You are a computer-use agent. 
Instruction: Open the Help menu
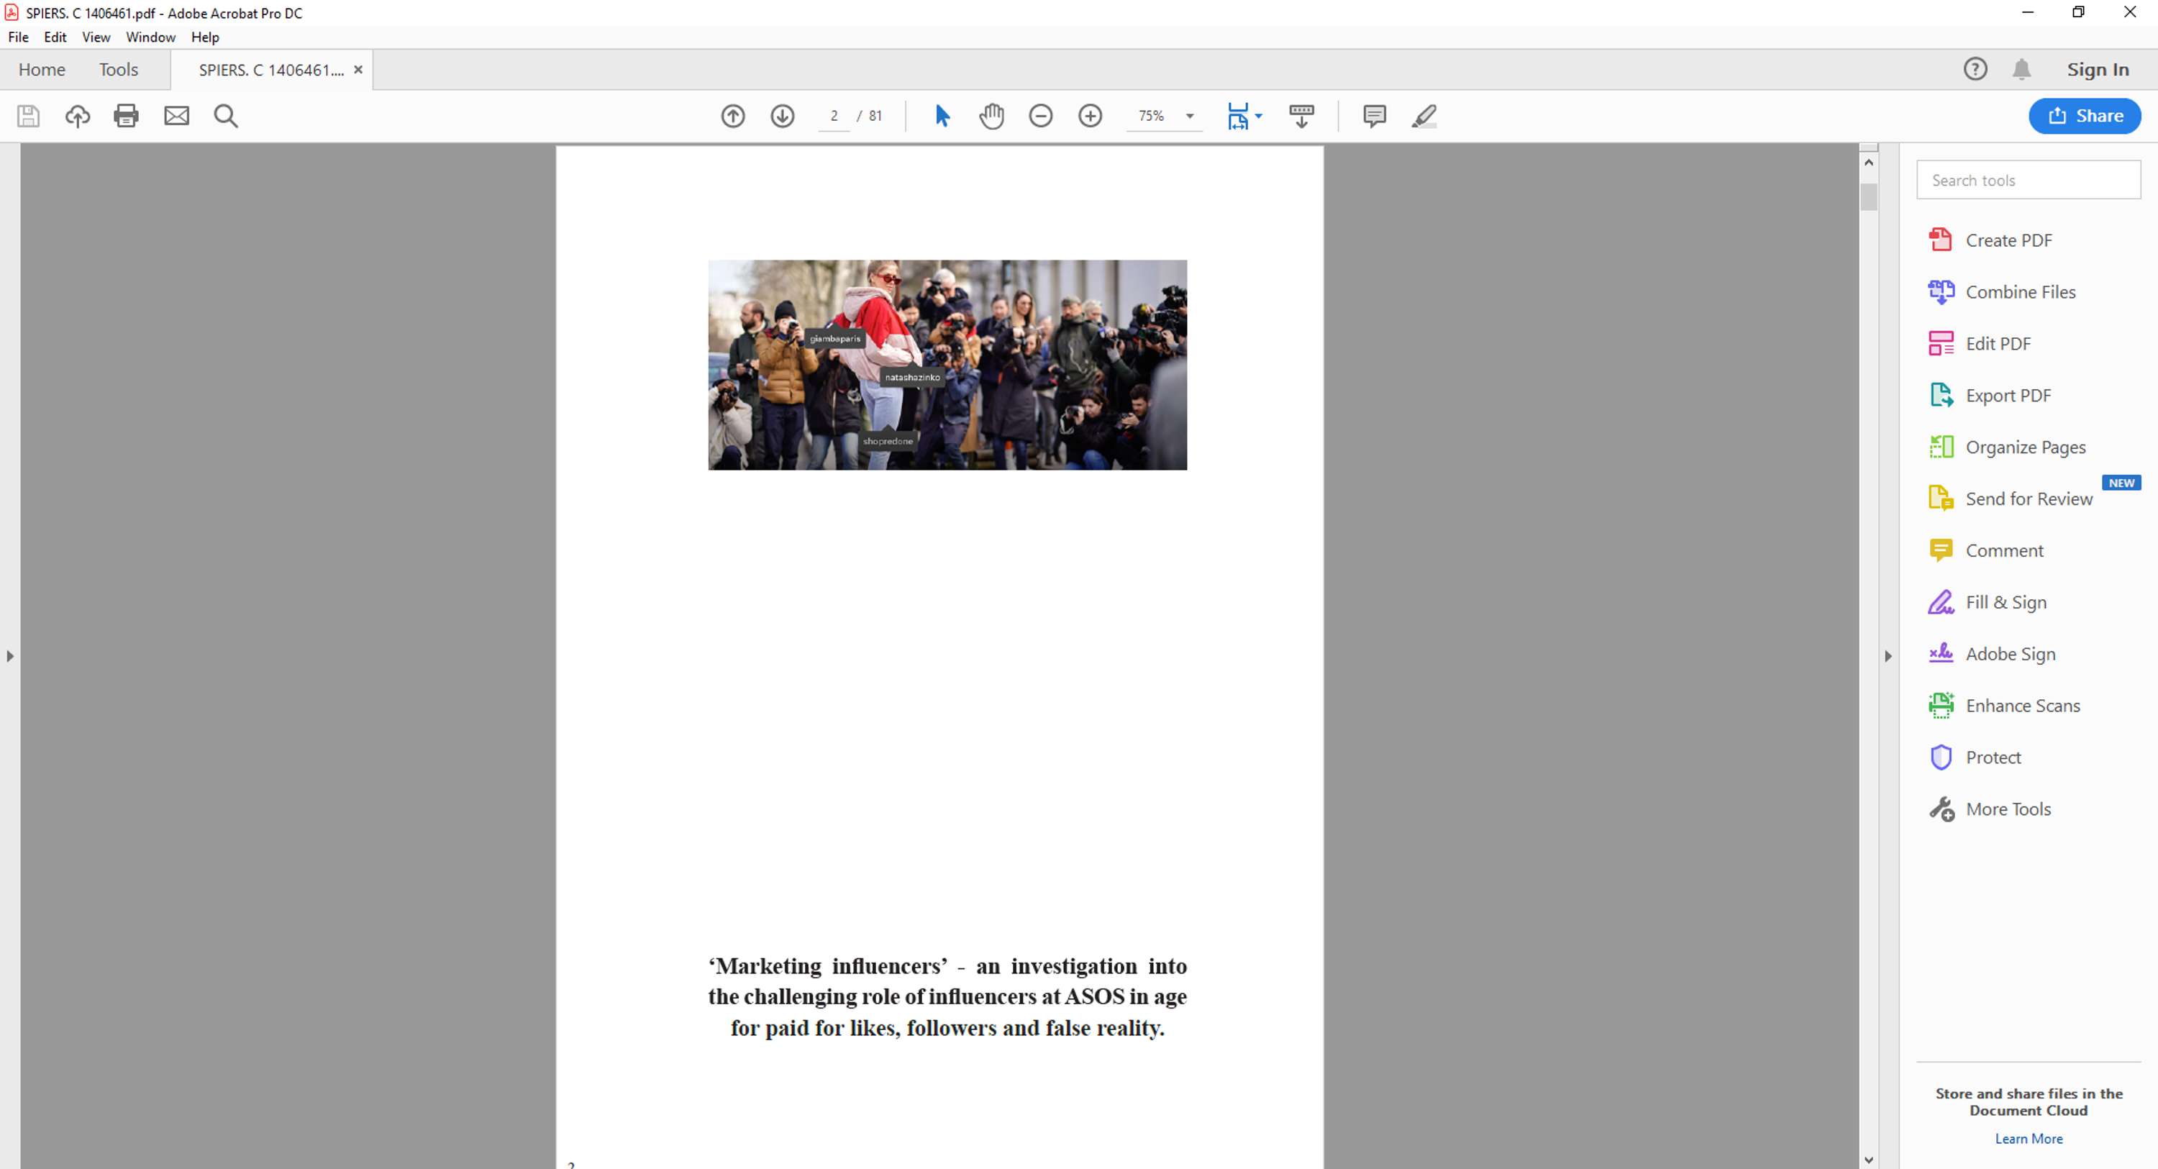205,37
